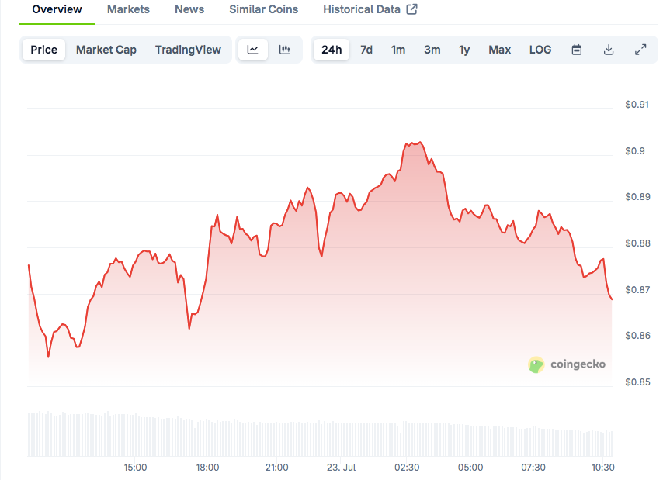670x480 pixels.
Task: Expand the chart to fullscreen
Action: pos(640,50)
